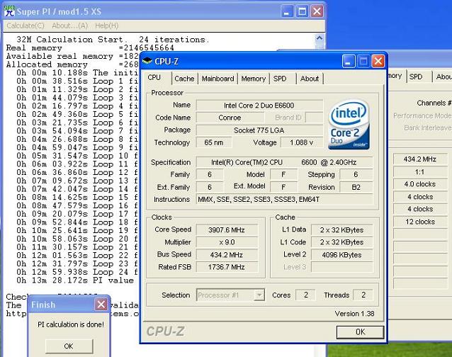Click the Rated FSB value 1736.7 MHz
The height and width of the screenshot is (357, 452).
227,267
